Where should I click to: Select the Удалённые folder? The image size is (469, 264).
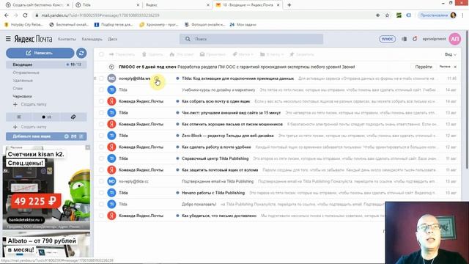[23, 81]
